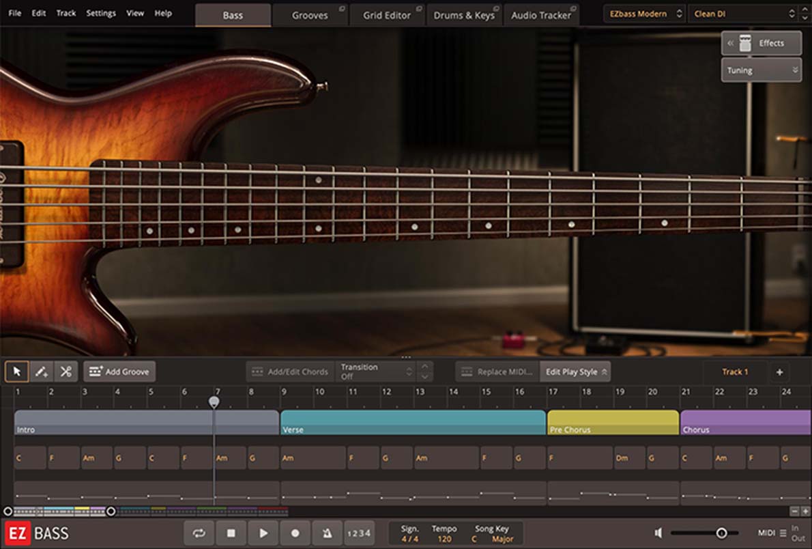Open the Transition dropdown
The width and height of the screenshot is (812, 549).
tap(374, 371)
